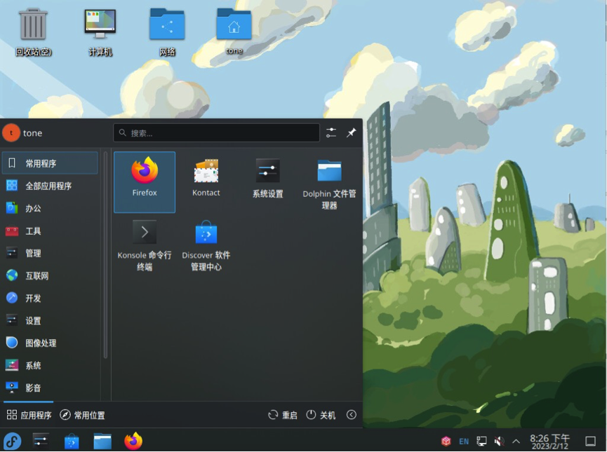Open the network tray icon

click(x=481, y=441)
